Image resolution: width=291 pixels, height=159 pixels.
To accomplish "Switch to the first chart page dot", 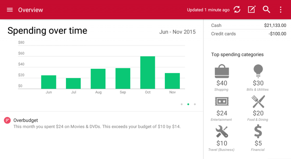I will pyautogui.click(x=182, y=104).
